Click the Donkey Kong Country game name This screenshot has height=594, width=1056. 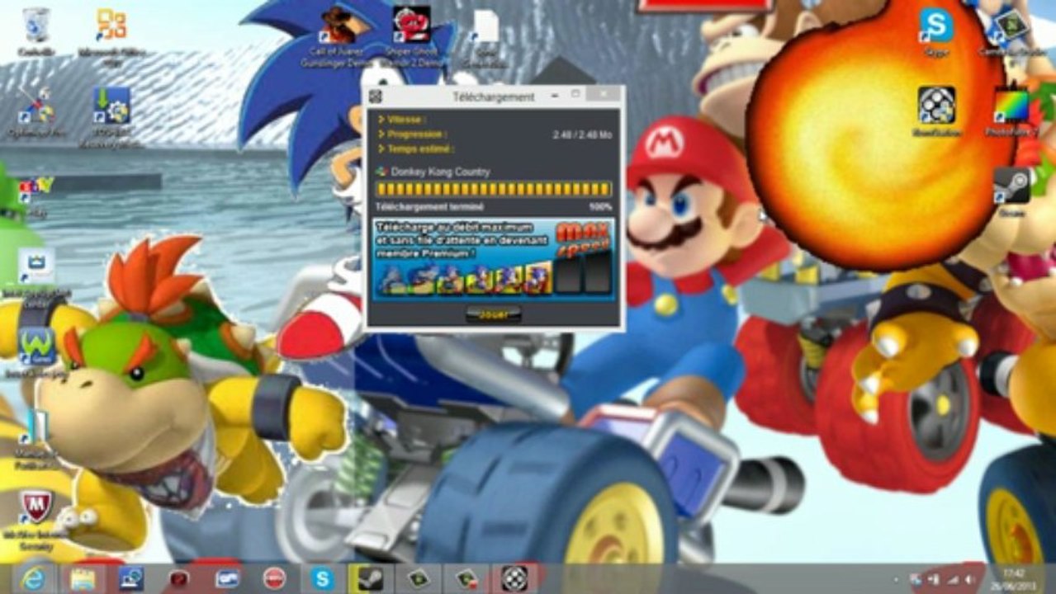pyautogui.click(x=440, y=172)
